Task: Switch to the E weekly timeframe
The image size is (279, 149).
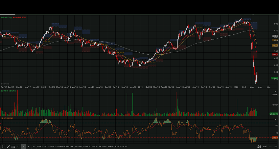Action: click(29, 146)
